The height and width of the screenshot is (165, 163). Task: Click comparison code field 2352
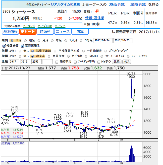click(x=36, y=62)
